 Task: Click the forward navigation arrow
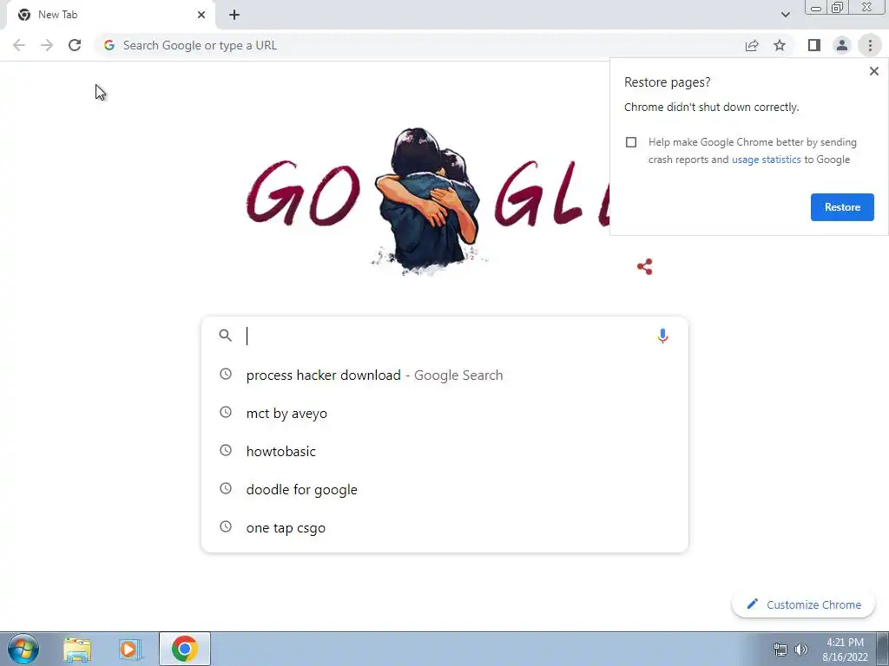click(x=47, y=45)
